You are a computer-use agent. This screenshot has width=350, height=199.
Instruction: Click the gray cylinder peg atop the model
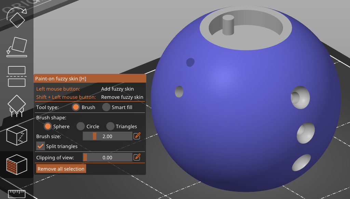(228, 25)
